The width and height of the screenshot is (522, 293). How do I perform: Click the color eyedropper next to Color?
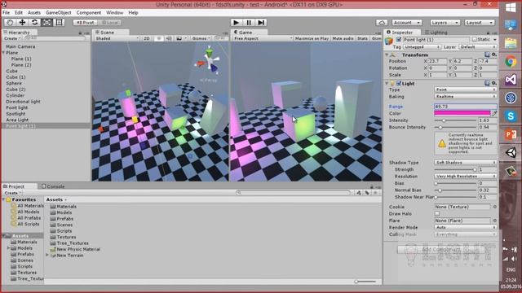click(x=494, y=113)
